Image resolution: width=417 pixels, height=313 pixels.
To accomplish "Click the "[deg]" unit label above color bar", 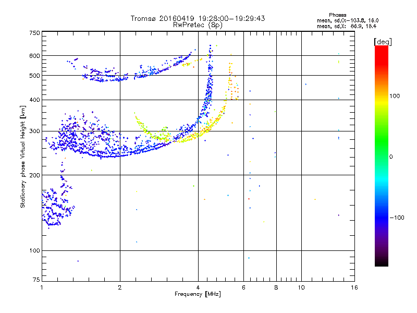I will click(383, 42).
